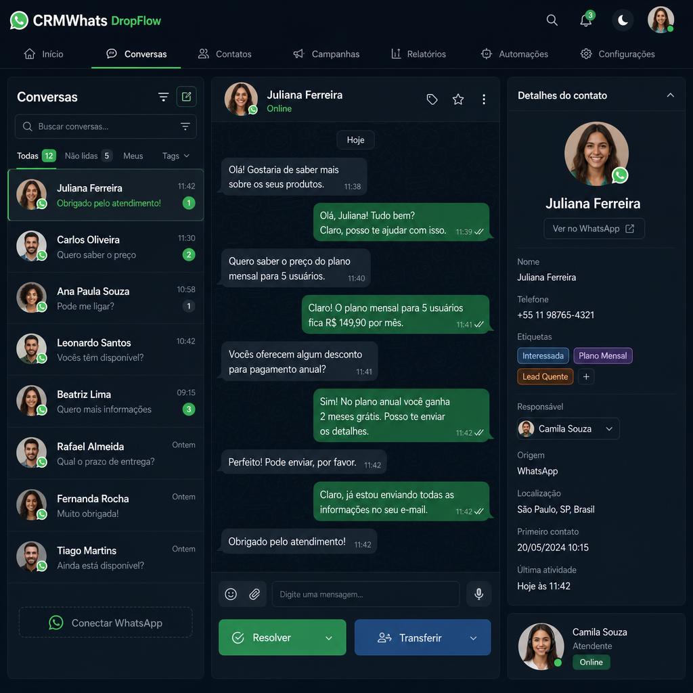Toggle dark mode moon icon

pyautogui.click(x=623, y=20)
